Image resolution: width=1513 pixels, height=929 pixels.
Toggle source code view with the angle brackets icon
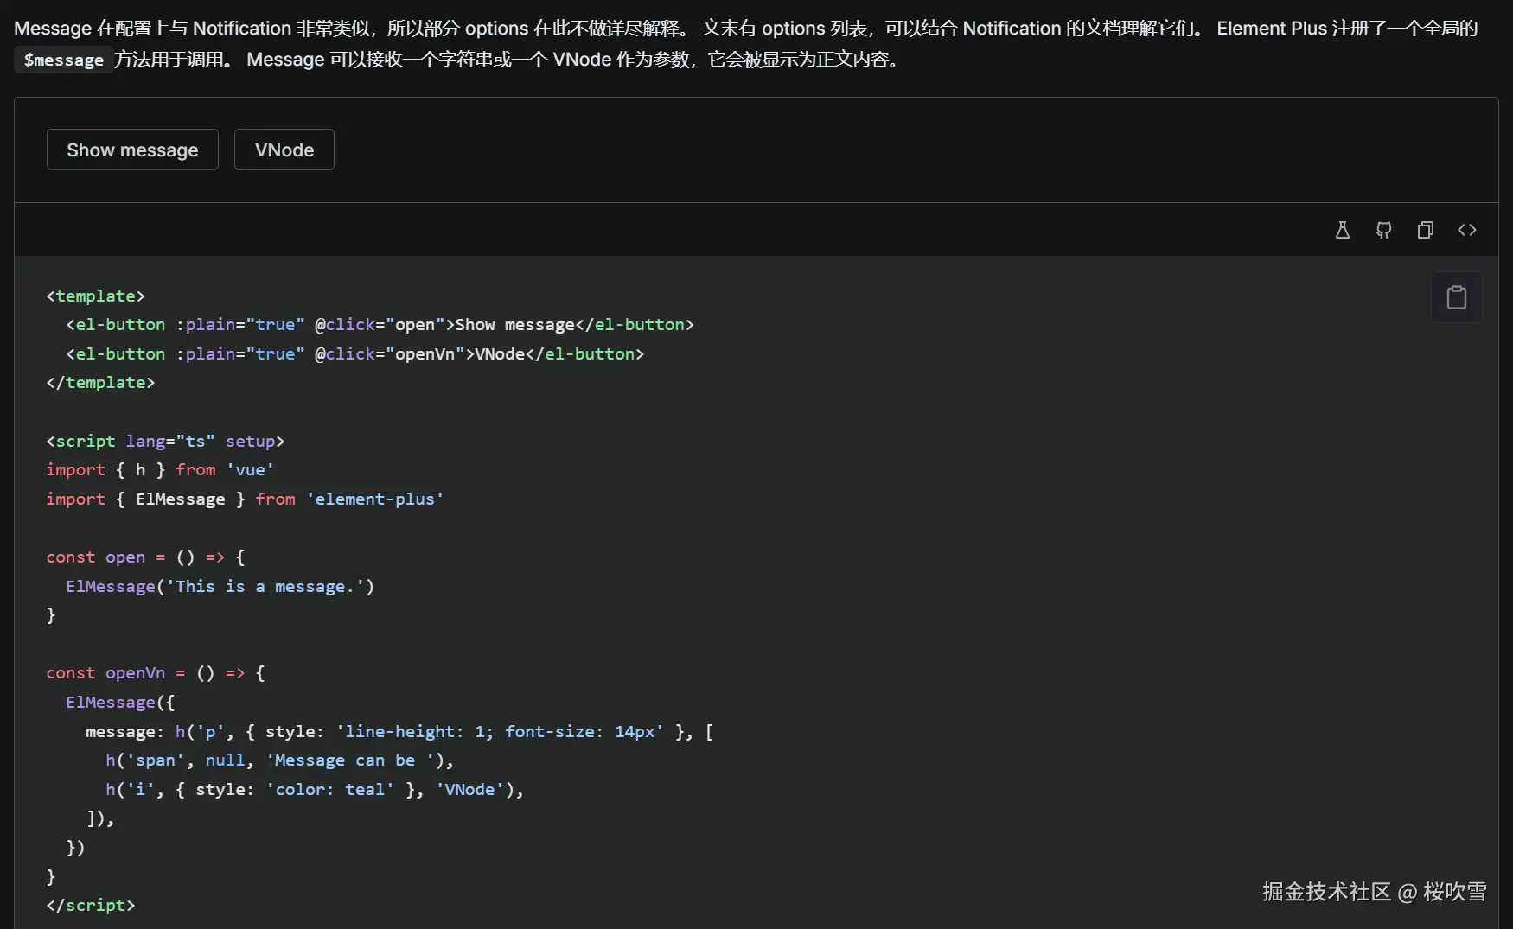coord(1467,230)
